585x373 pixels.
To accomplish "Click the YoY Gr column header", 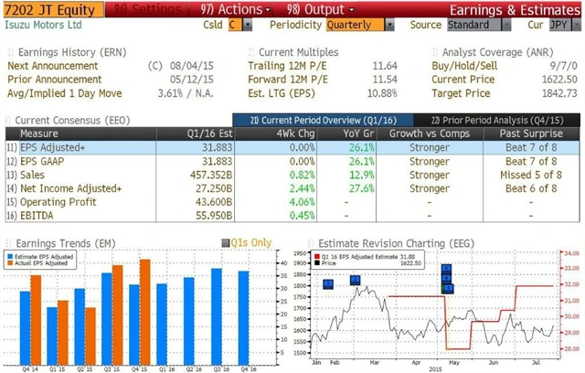I will tap(346, 133).
